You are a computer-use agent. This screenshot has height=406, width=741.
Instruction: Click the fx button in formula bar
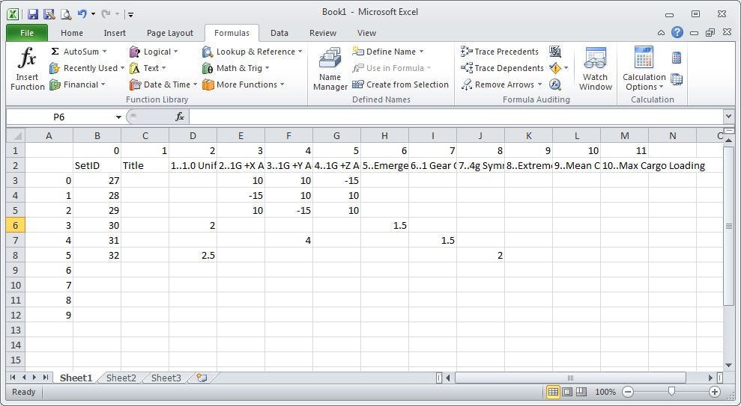pyautogui.click(x=180, y=117)
